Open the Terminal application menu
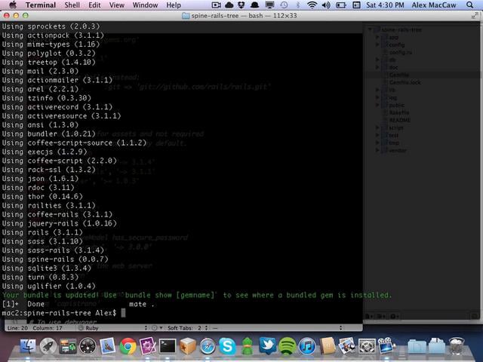 pos(41,5)
